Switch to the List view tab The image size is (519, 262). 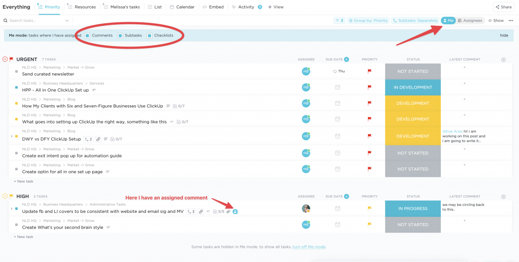click(x=155, y=7)
